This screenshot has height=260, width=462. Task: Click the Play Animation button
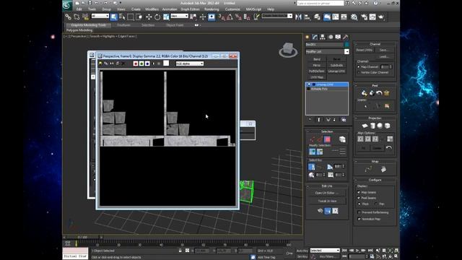pos(357,251)
